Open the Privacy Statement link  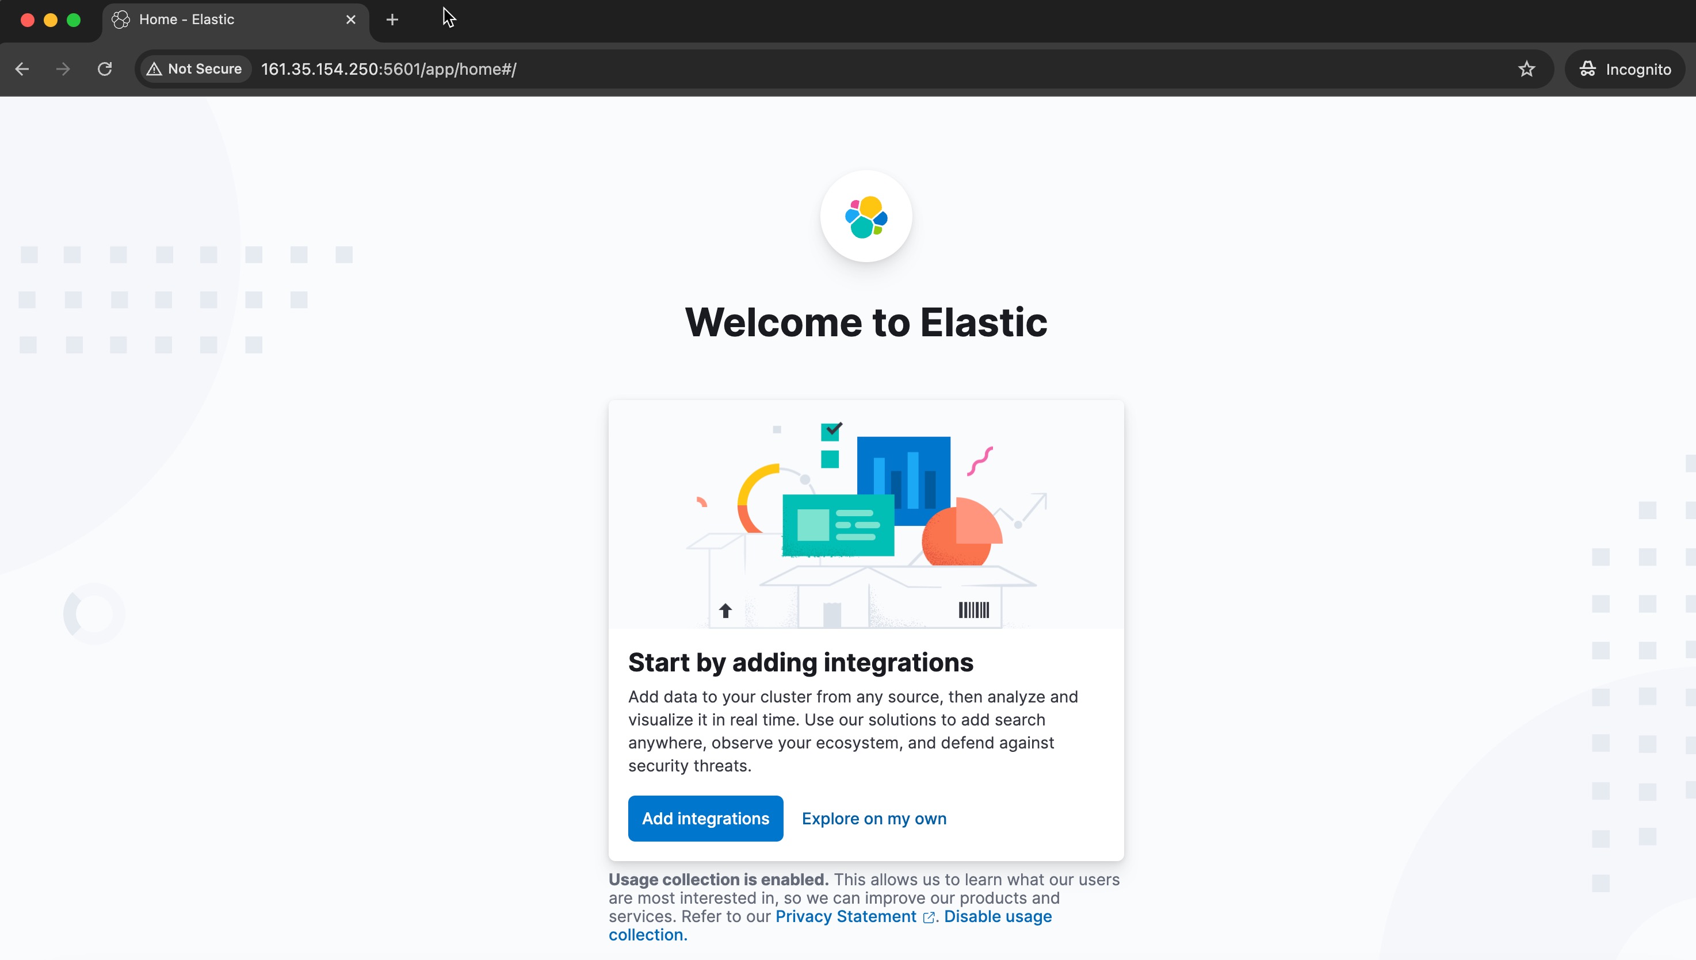tap(845, 916)
